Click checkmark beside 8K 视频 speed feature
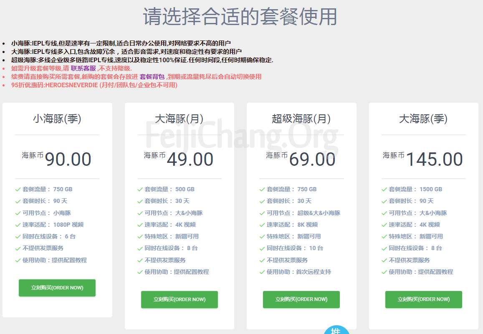 point(262,225)
